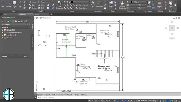This screenshot has width=181, height=102.
Task: Click Match Layer button
Action: click(x=81, y=8)
